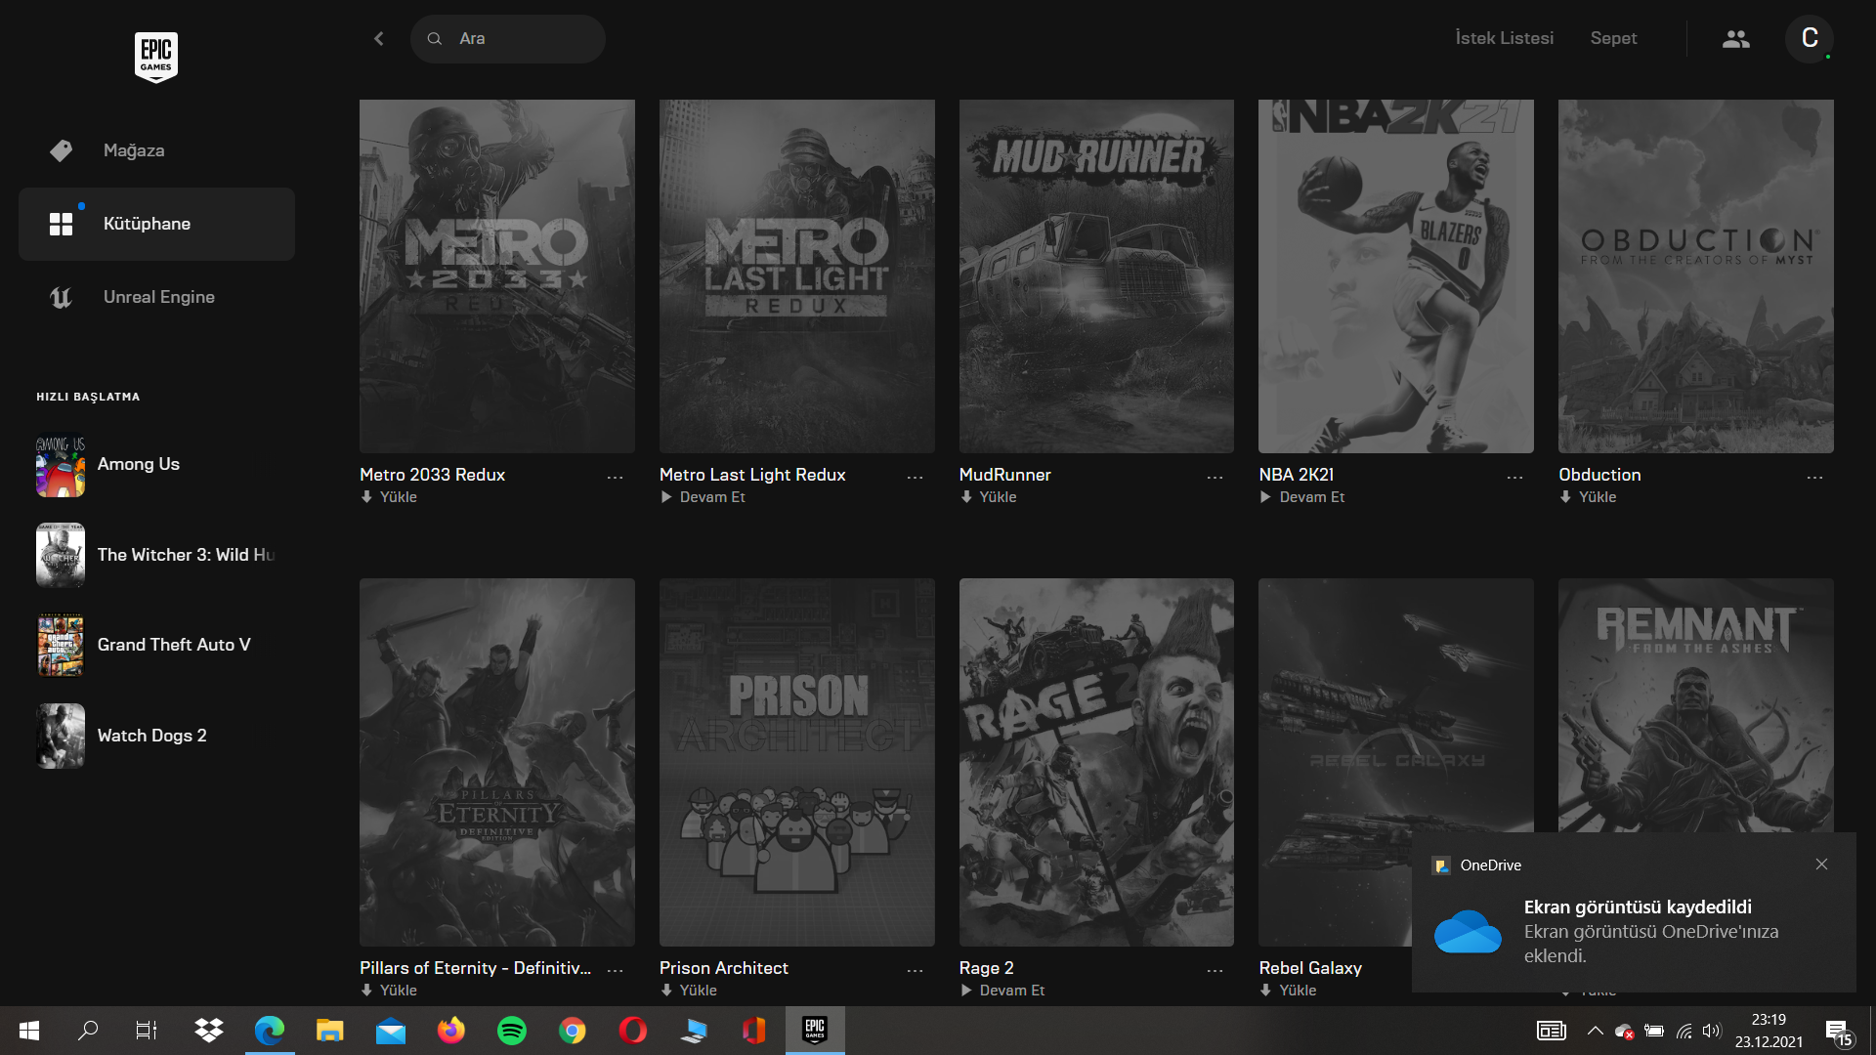This screenshot has height=1055, width=1876.
Task: Open the friends list icon
Action: (1735, 39)
